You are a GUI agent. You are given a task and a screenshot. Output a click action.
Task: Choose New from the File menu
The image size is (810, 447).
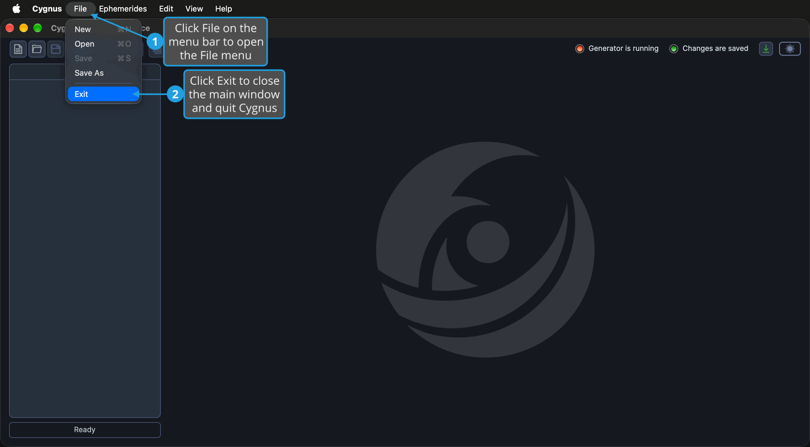tap(104, 29)
